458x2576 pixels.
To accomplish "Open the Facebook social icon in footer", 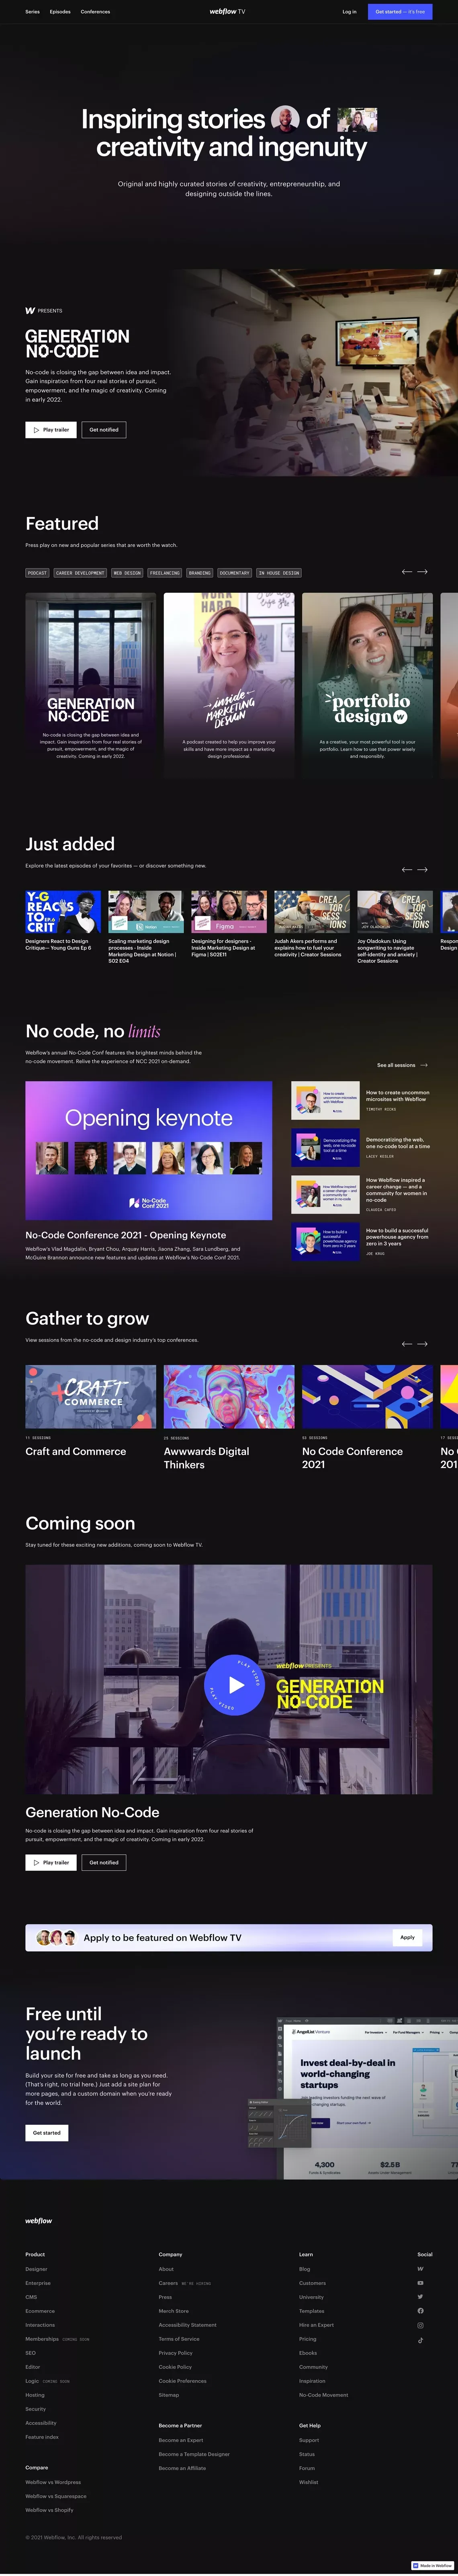I will pyautogui.click(x=420, y=2310).
